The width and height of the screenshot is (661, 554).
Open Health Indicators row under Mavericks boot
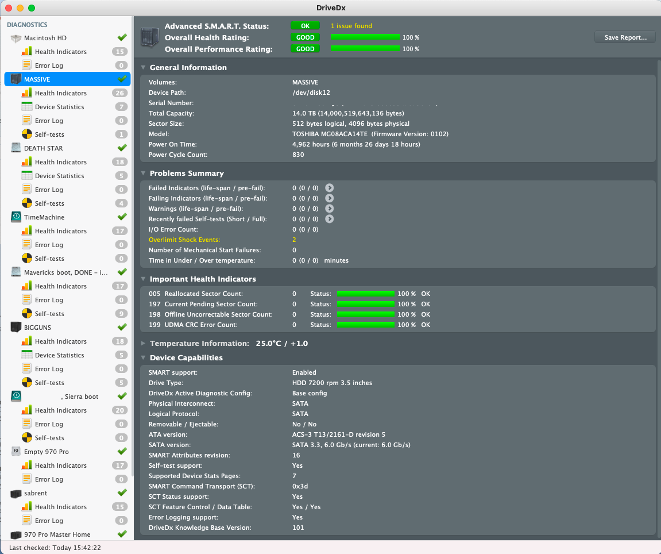[x=67, y=286]
